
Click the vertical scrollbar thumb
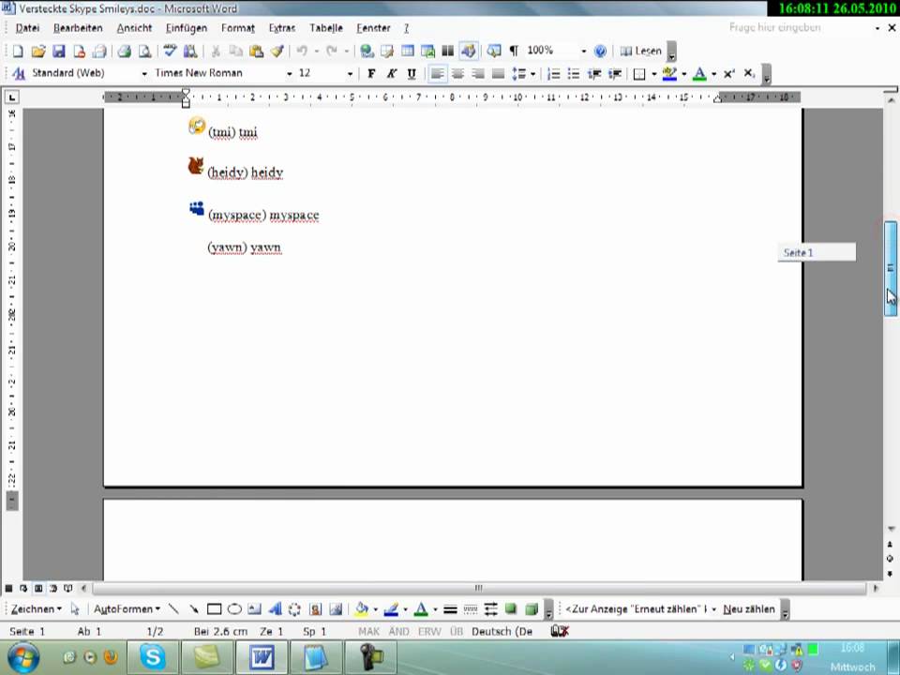point(891,268)
